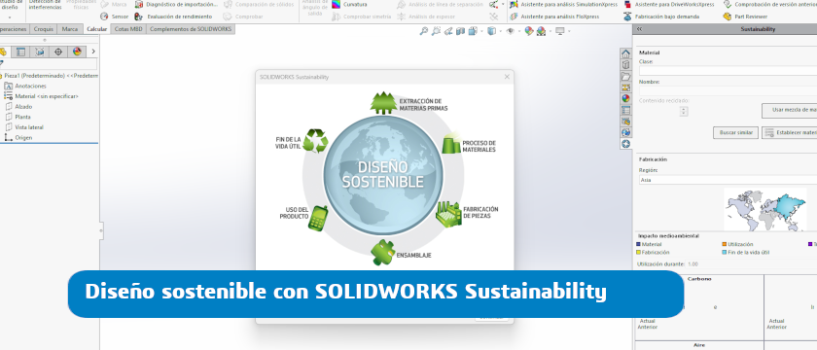Click the Section View icon
Viewport: 817px width, 350px height.
click(460, 31)
